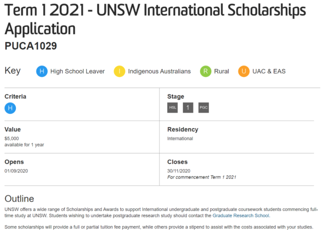The image size is (323, 233).
Task: Select the stage badge numbered 1
Action: (x=188, y=108)
